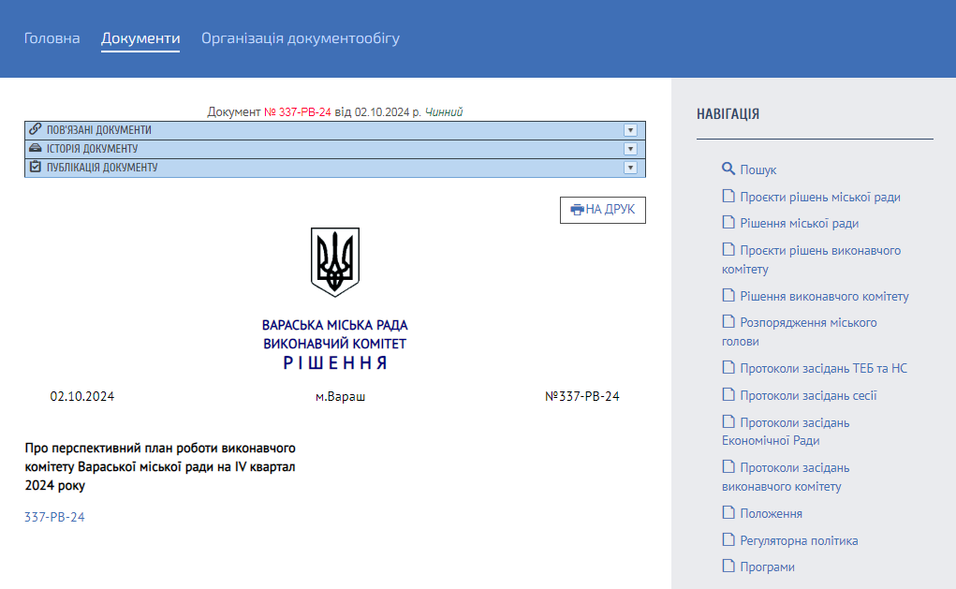Screen dimensions: 956x589
Task: Click the НАВІГАЦІЯ sidebar heading
Action: [x=728, y=114]
